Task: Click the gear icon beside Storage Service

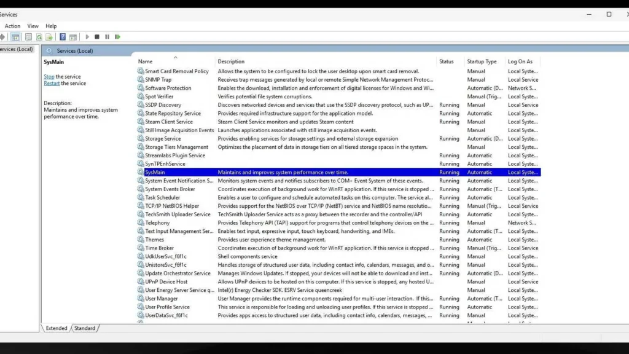Action: click(141, 138)
